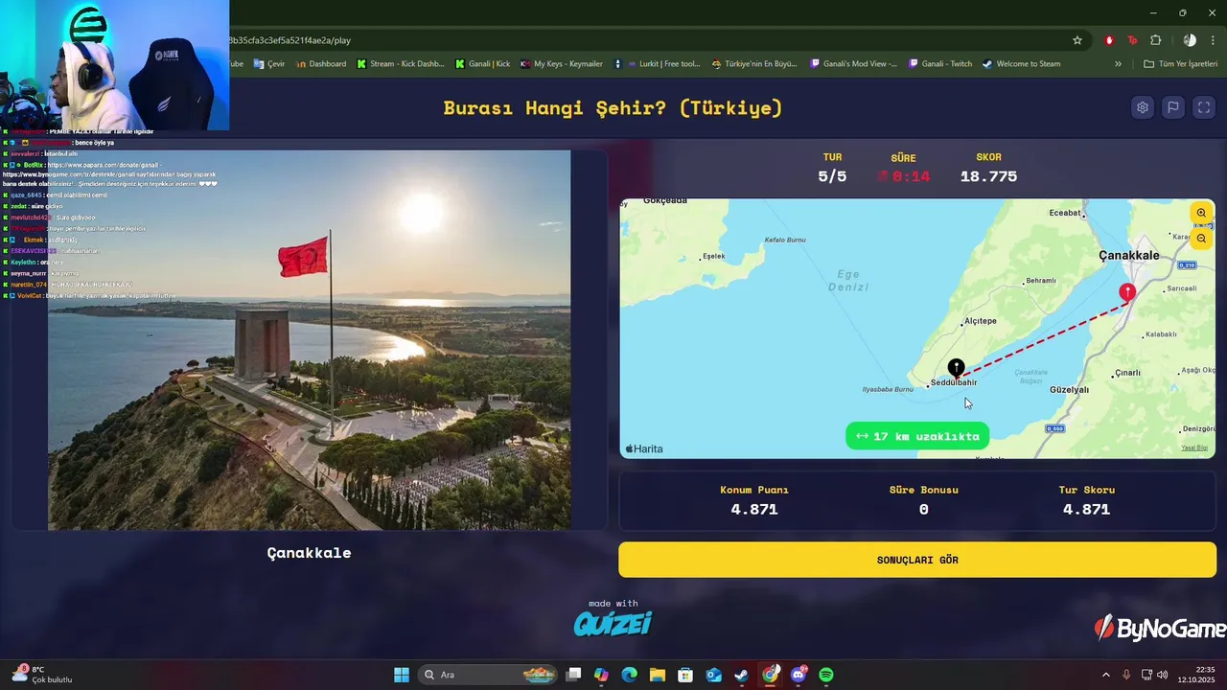This screenshot has width=1227, height=690.
Task: Click the Süre Bonusu value 0
Action: pos(923,509)
